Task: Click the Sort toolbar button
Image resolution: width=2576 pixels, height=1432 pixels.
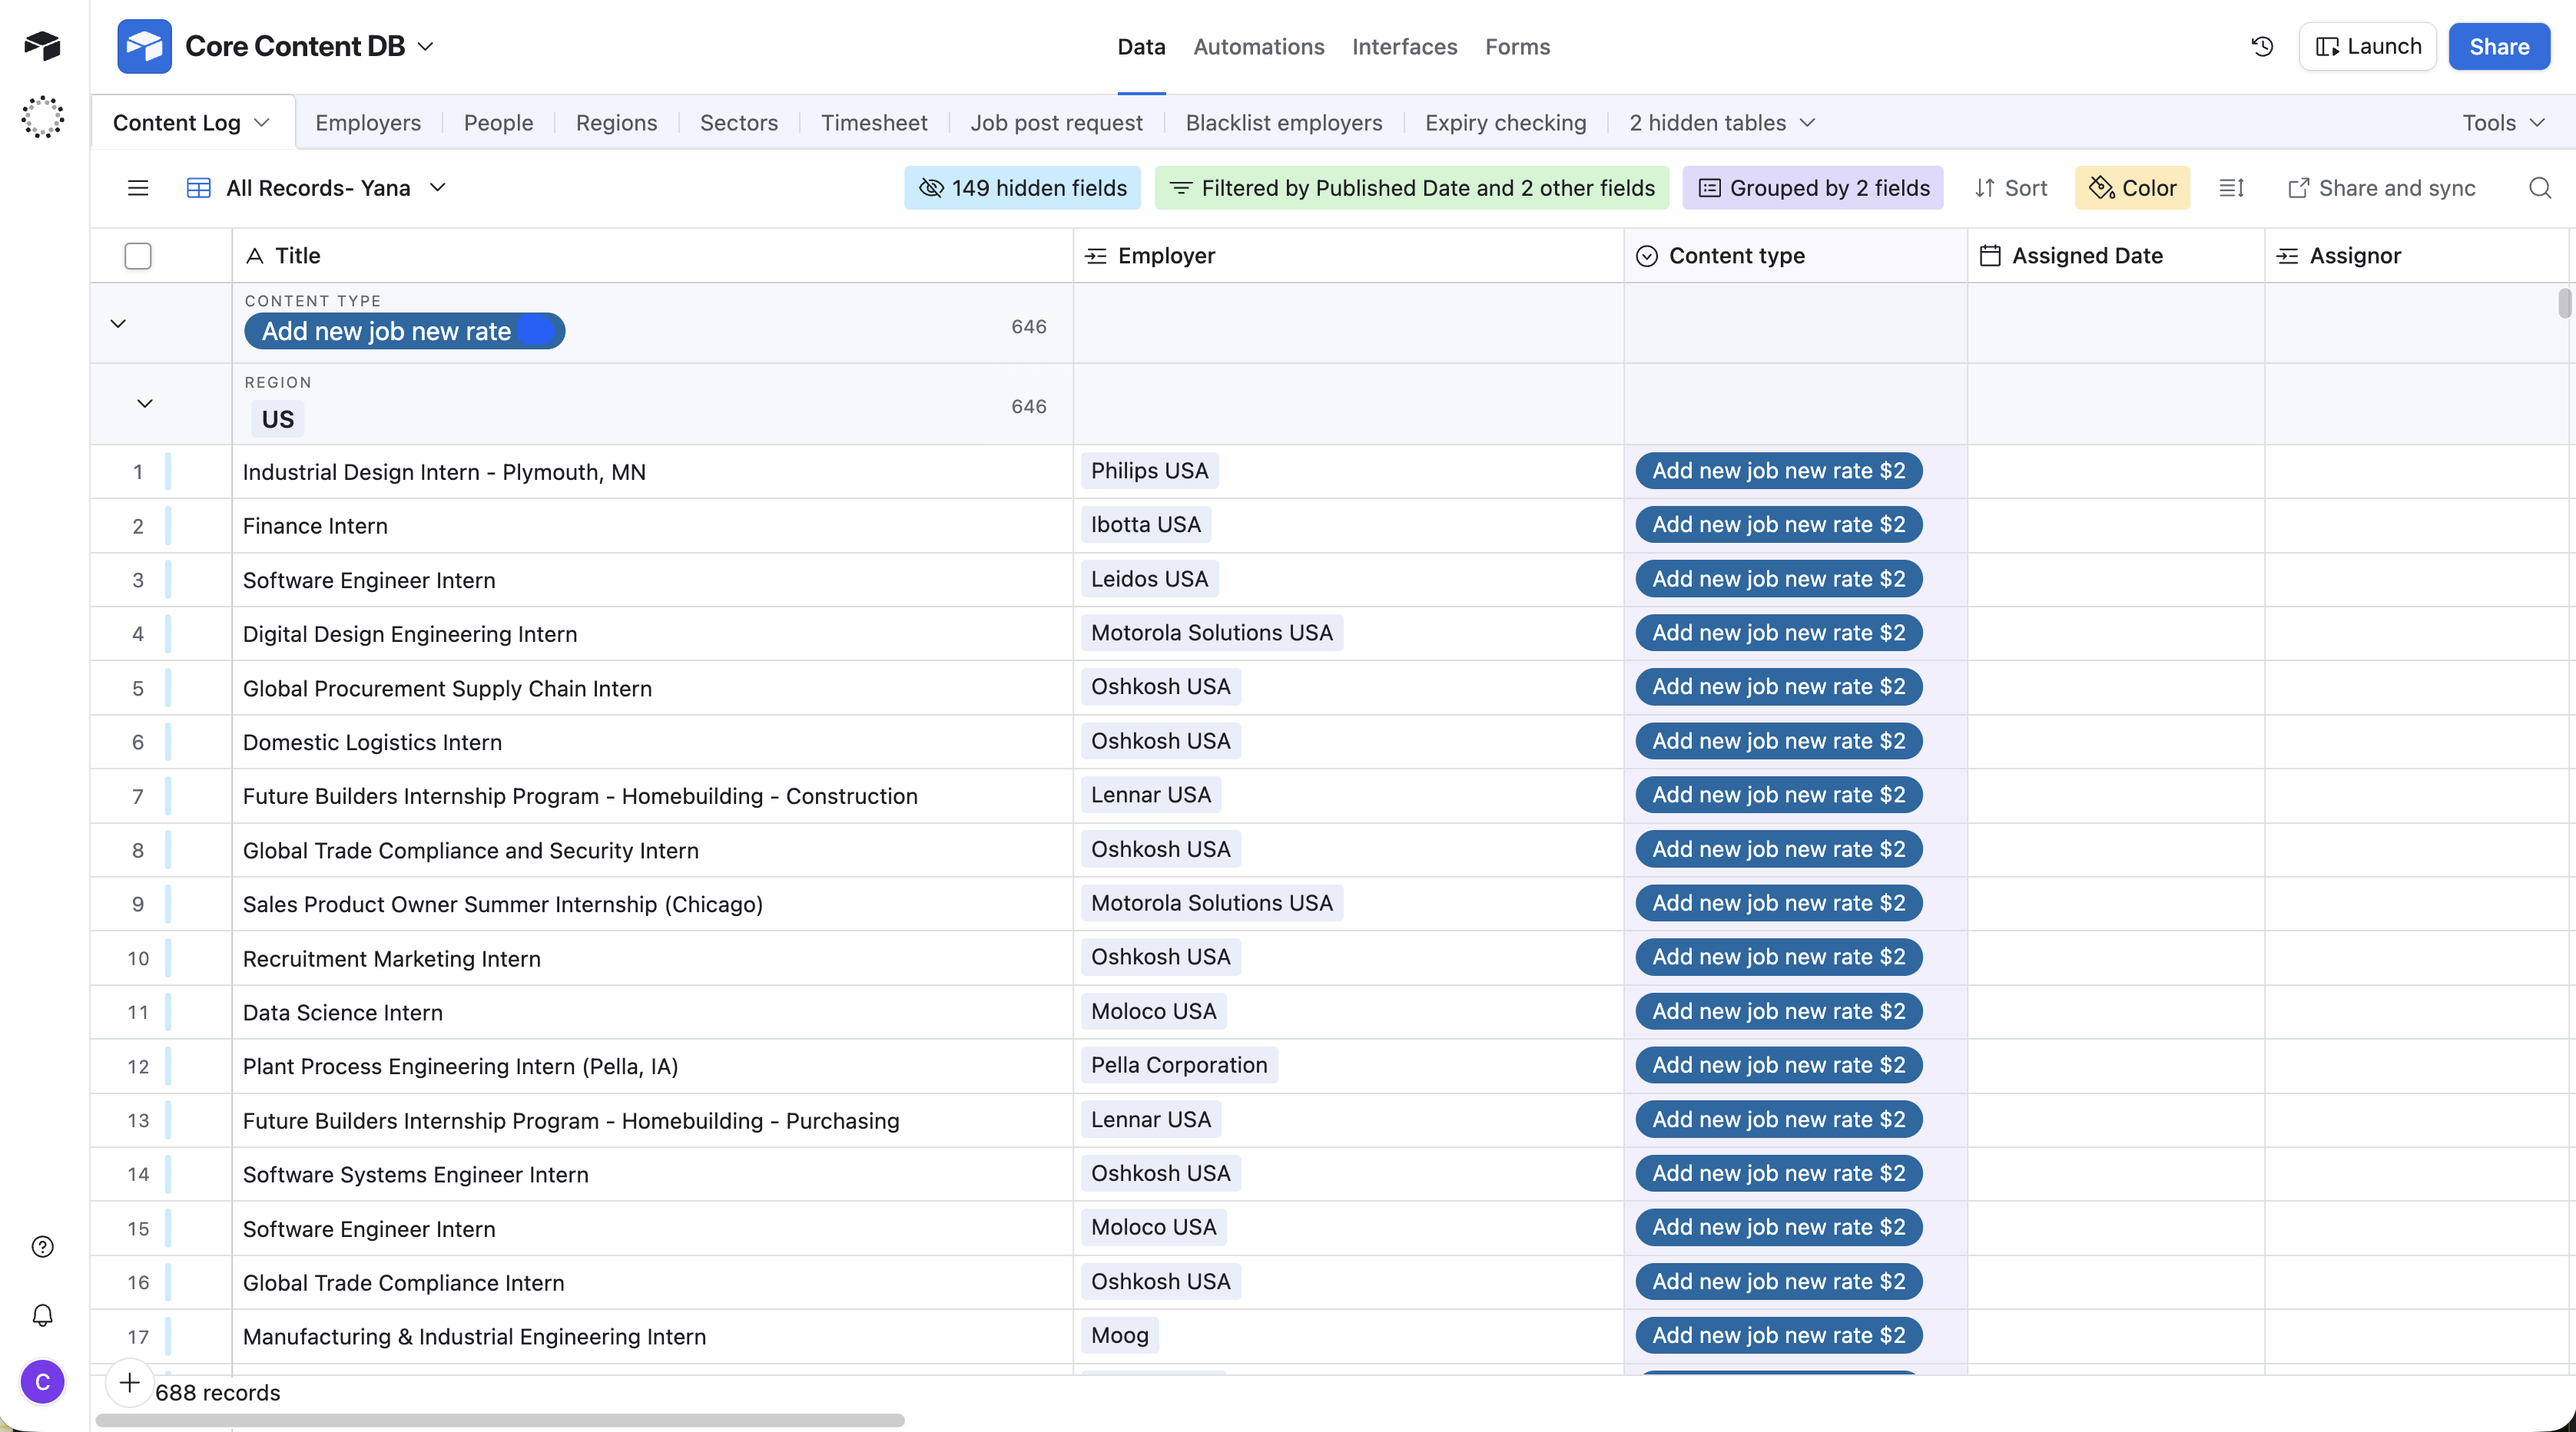Action: (2011, 188)
